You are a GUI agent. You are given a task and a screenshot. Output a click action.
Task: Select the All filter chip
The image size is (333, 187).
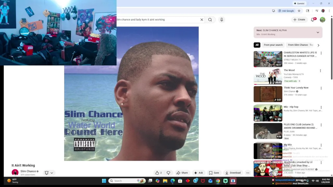[x=257, y=45]
